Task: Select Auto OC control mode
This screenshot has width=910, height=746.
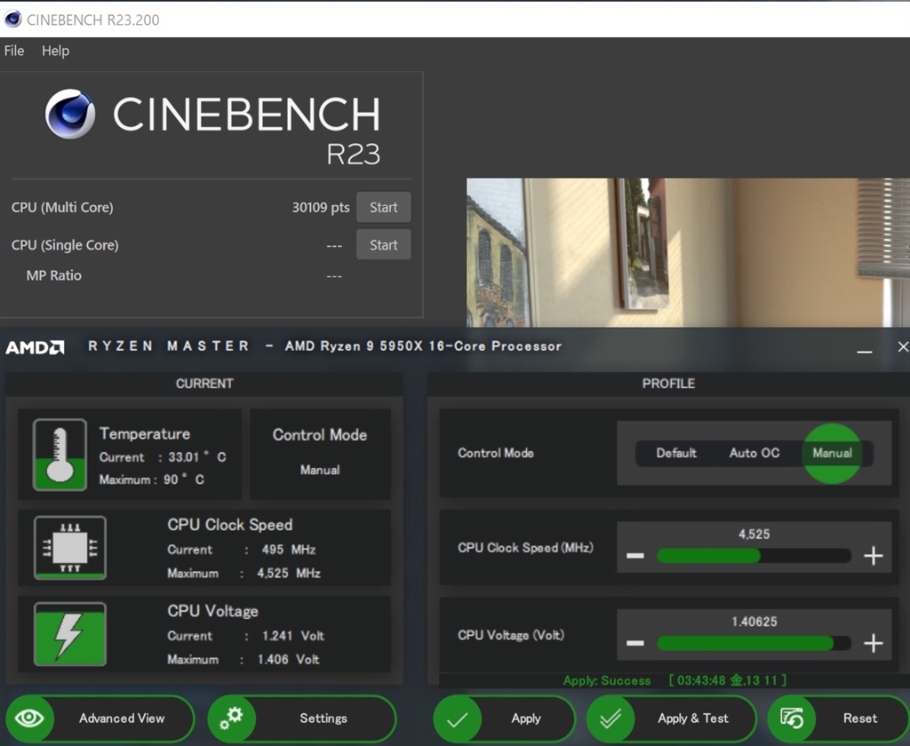Action: (x=754, y=453)
